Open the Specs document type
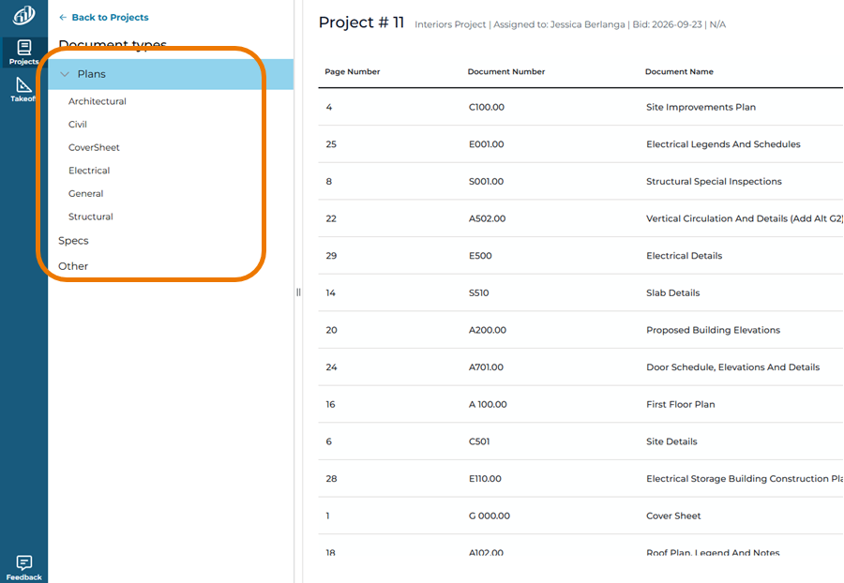Screen dimensions: 844x583 click(73, 240)
